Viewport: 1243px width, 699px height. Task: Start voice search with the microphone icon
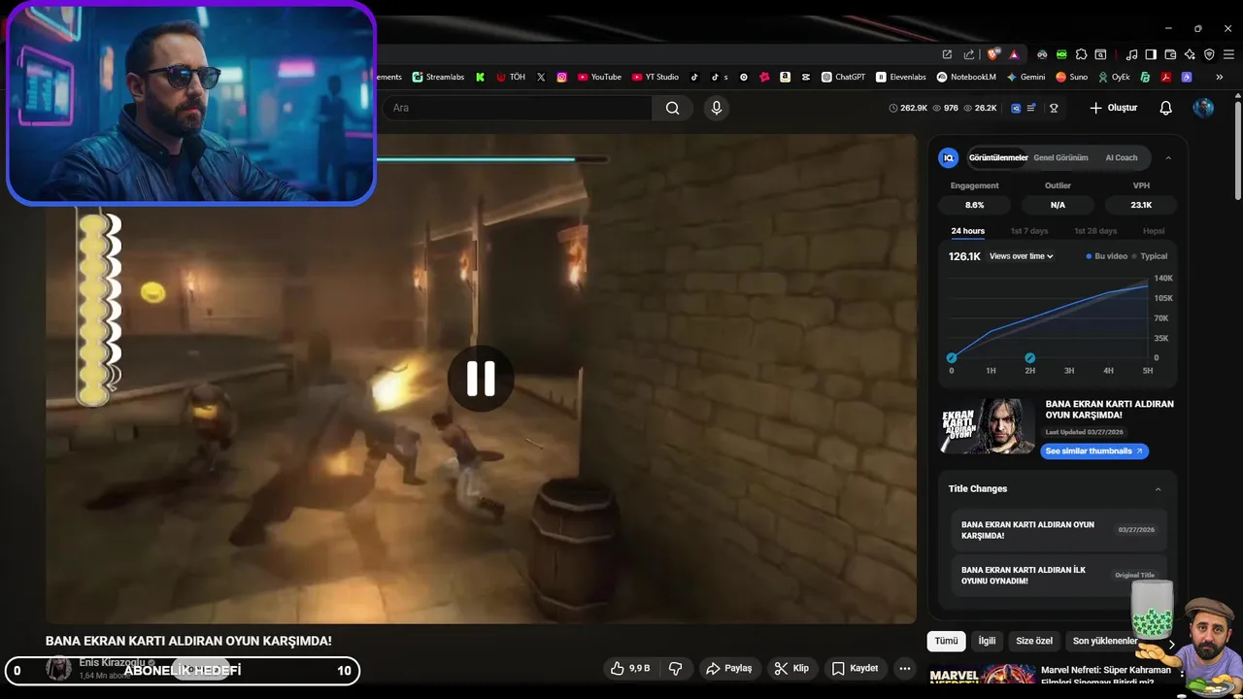(717, 108)
